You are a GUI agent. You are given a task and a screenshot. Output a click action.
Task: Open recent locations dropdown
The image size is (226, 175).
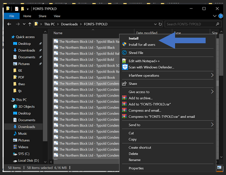pyautogui.click(x=24, y=24)
